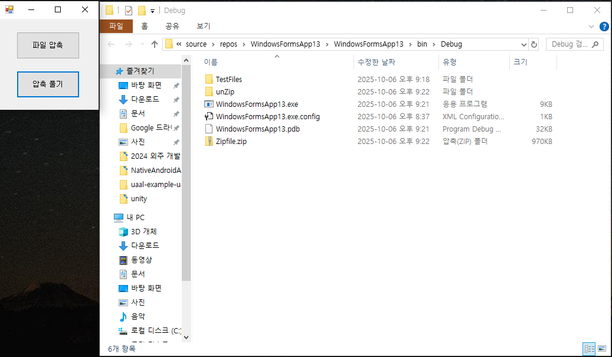Open 동영상 under 내 PC
Image resolution: width=612 pixels, height=357 pixels.
pos(140,260)
